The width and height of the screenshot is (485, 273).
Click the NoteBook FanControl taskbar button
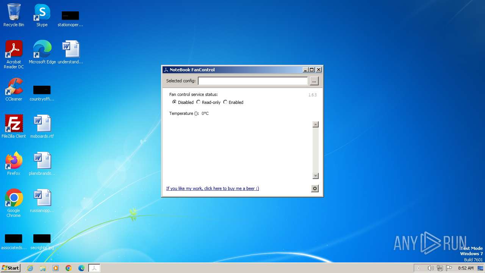tap(94, 268)
